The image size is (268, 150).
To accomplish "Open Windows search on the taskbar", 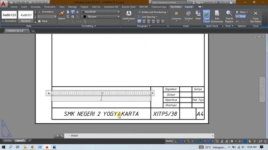I will pos(10,147).
